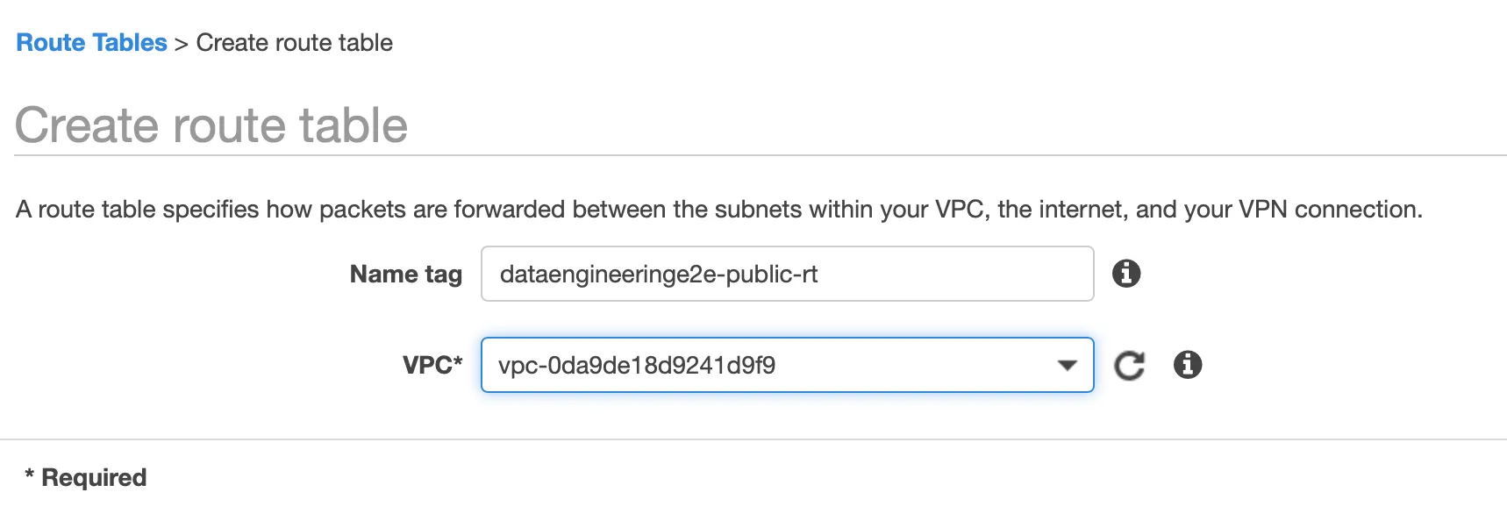Click the word VPN connection in description
1507x528 pixels.
[1330, 210]
